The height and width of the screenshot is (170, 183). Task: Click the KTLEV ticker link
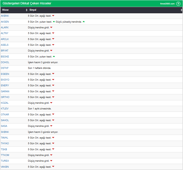5,109
